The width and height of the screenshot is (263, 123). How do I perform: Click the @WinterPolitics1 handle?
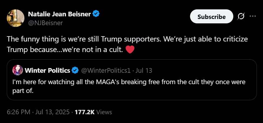106,70
